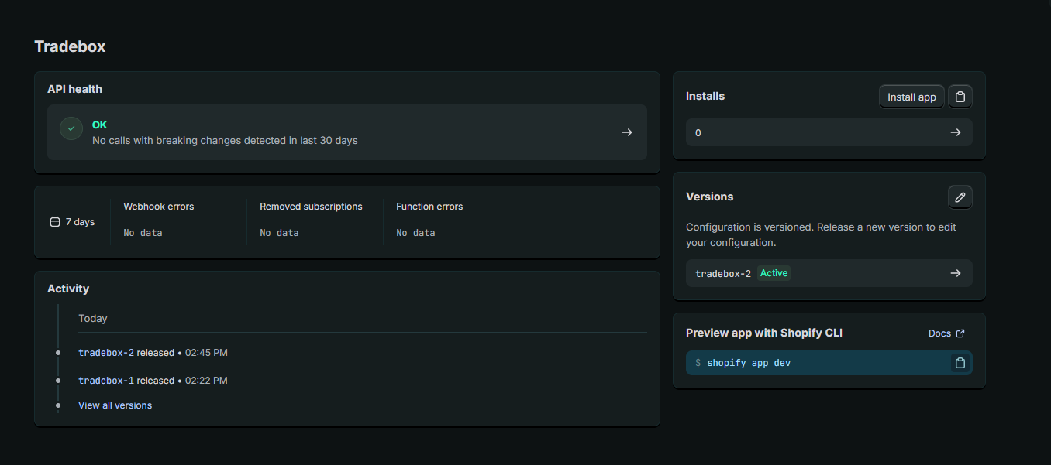The width and height of the screenshot is (1051, 465).
Task: Click the arrow in the API health row
Action: 627,132
